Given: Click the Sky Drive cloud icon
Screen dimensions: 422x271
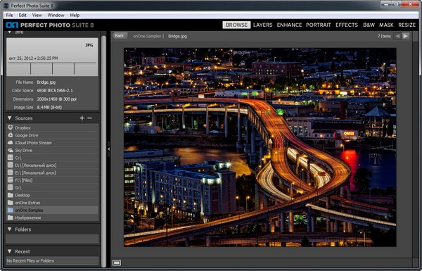Looking at the screenshot, I should point(11,150).
